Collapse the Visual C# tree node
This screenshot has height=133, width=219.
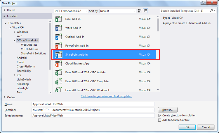(x=10, y=27)
